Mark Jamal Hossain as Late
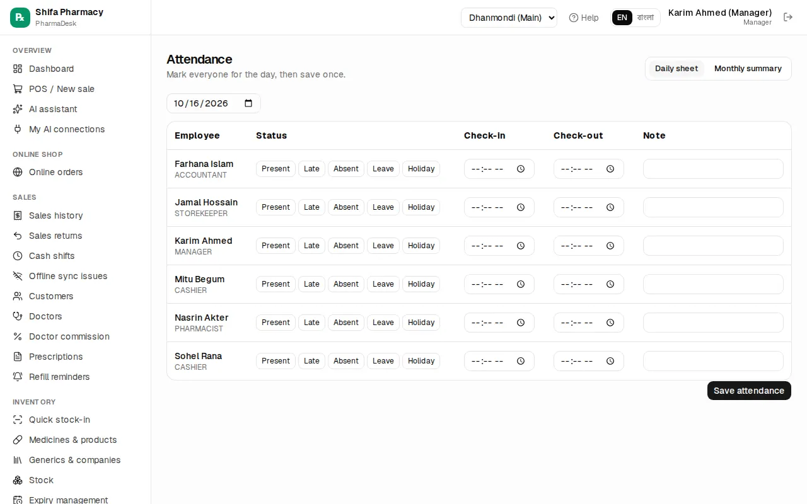807x504 pixels. click(311, 207)
